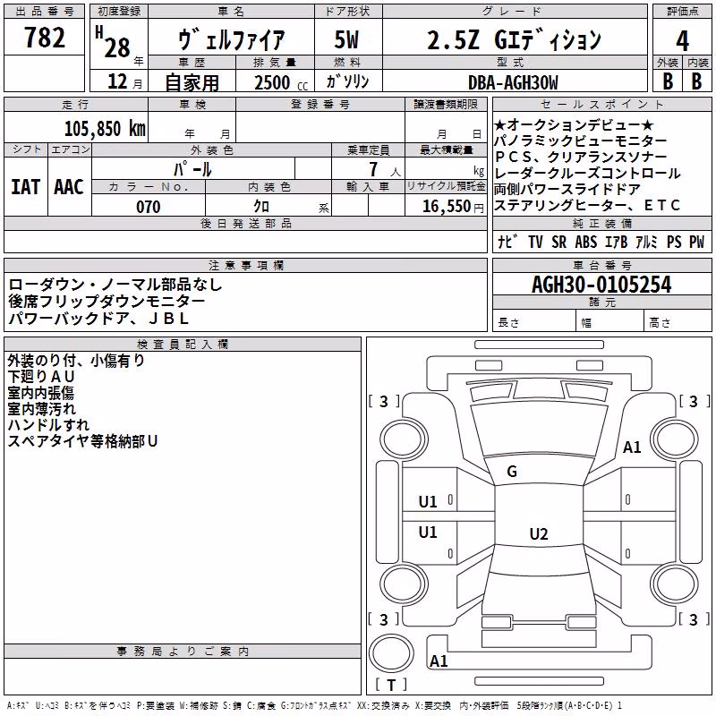Click PS power steering label
716x716 pixels.
674,242
